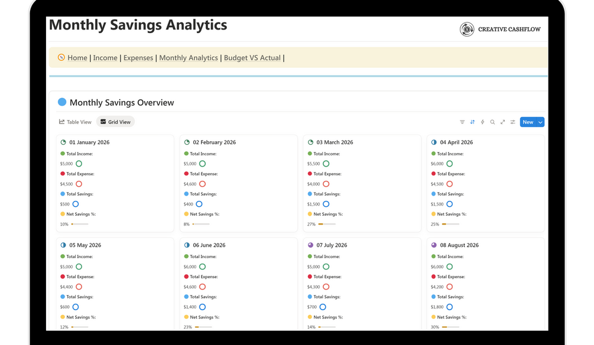Expand the New button dropdown arrow
The image size is (594, 345).
tap(540, 122)
